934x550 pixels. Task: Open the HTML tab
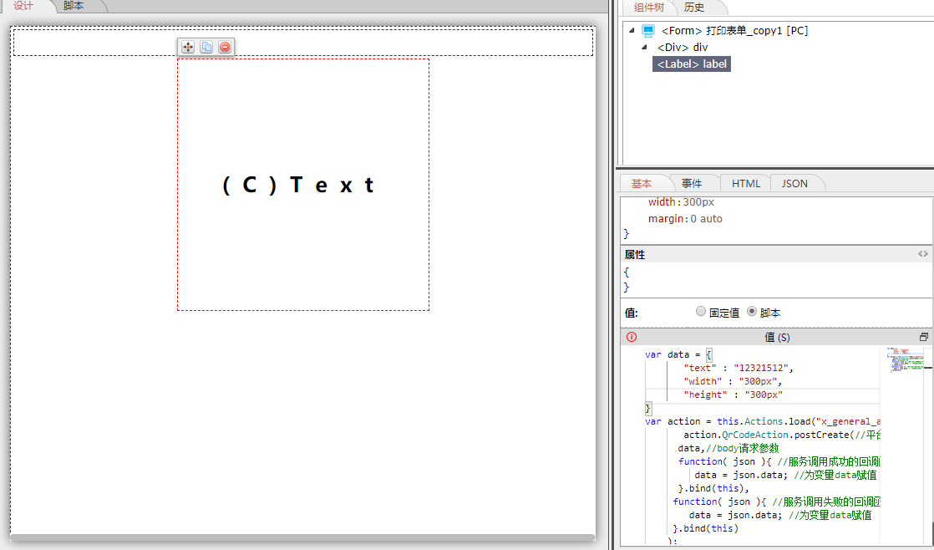746,183
